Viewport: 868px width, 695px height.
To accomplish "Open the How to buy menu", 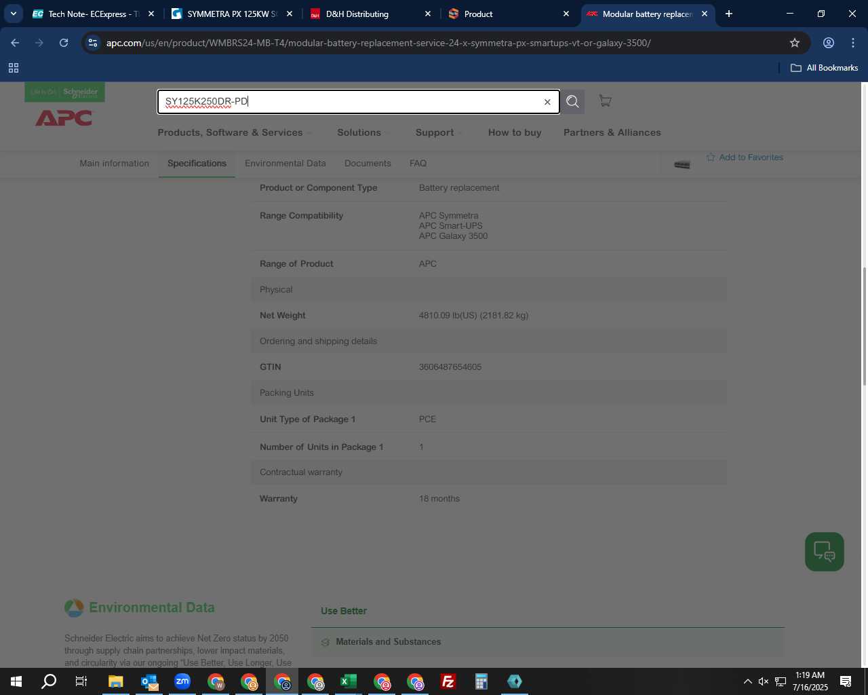I will coord(515,132).
